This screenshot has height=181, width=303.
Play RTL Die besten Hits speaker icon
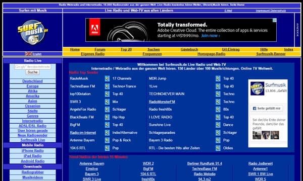click(x=218, y=148)
